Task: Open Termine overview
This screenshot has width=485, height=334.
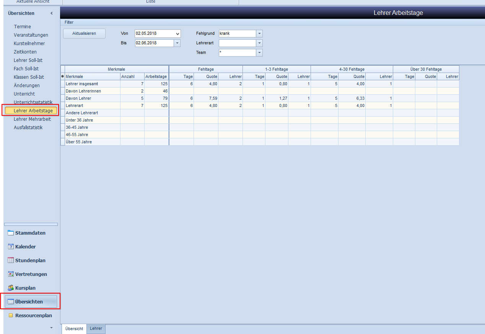Action: coord(23,27)
